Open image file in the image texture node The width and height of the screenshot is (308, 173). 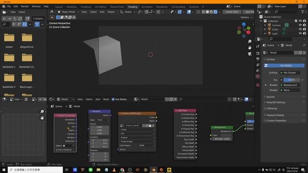(x=150, y=125)
